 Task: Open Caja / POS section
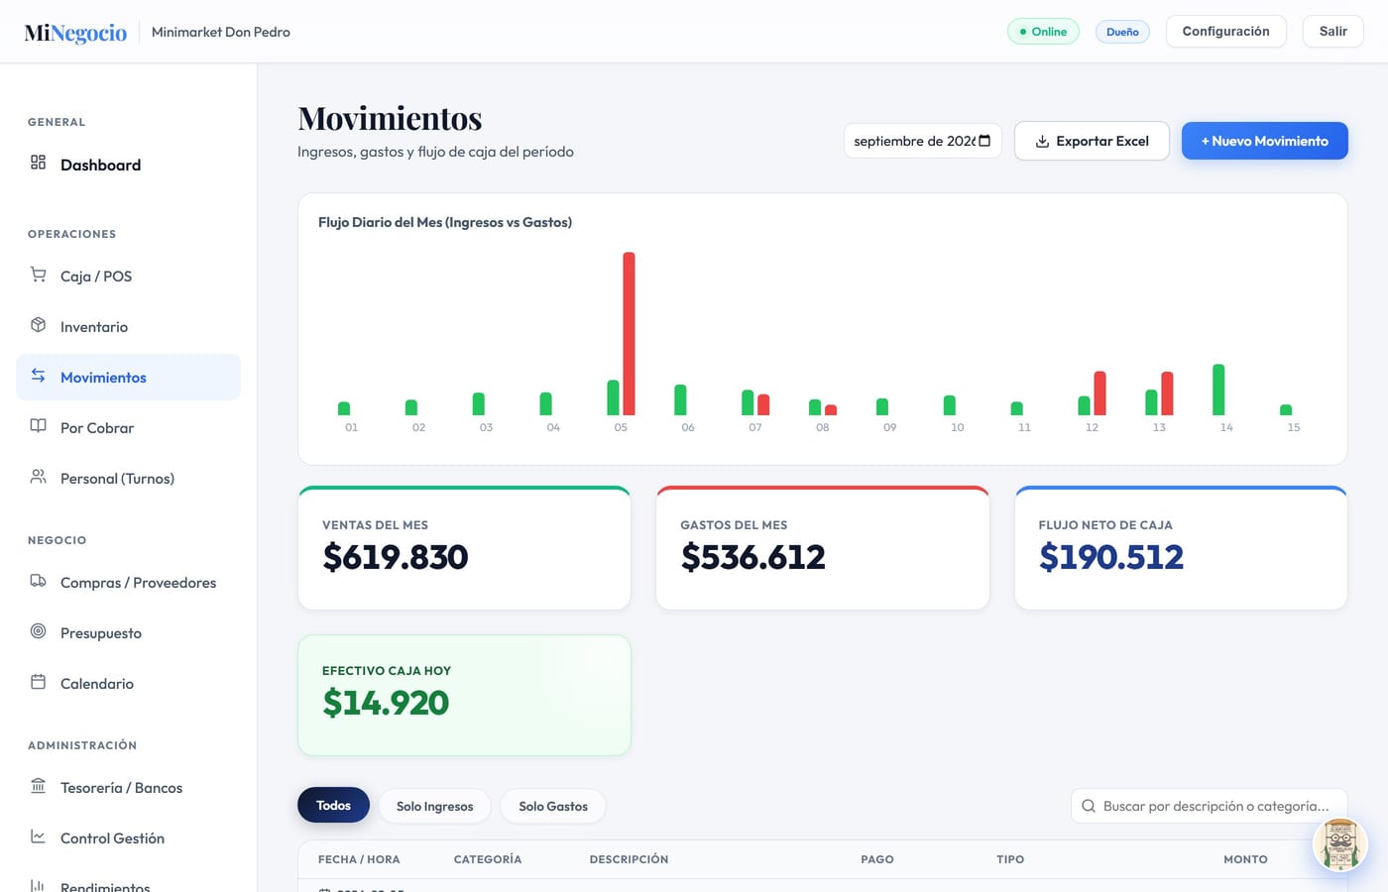[128, 277]
